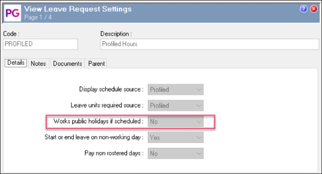Click the View Leave Request Settings title
Image resolution: width=322 pixels, height=174 pixels.
click(x=78, y=9)
